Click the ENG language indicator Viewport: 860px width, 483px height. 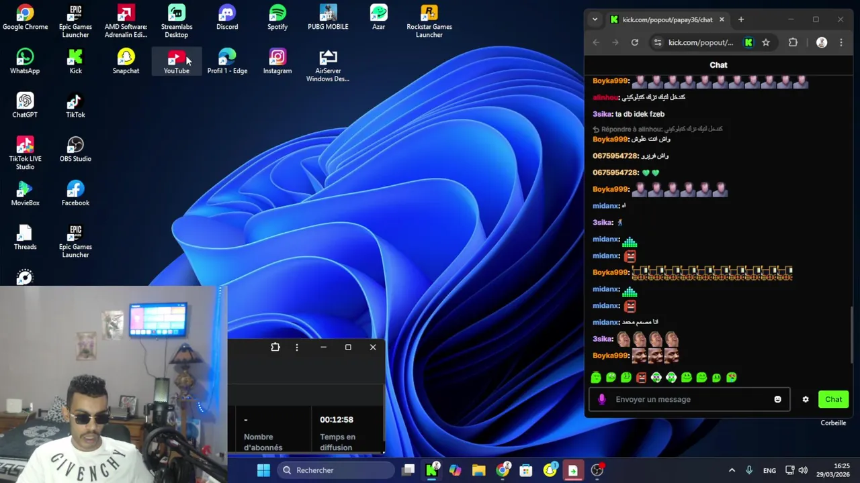[x=769, y=470]
